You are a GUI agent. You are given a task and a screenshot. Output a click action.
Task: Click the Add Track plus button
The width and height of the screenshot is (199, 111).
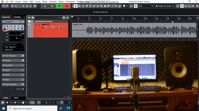coord(29,18)
